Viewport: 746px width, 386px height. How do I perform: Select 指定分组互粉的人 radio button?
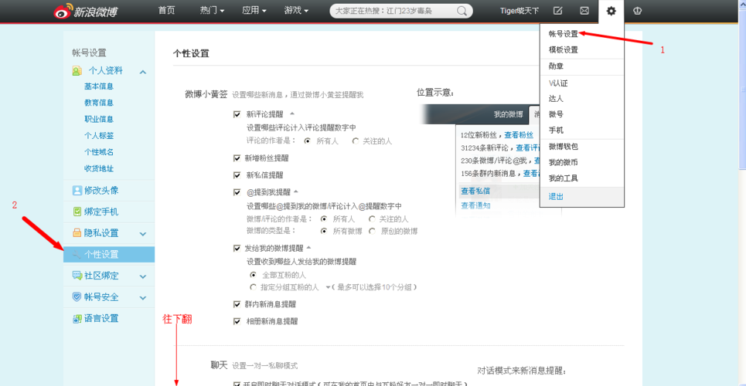pos(253,287)
